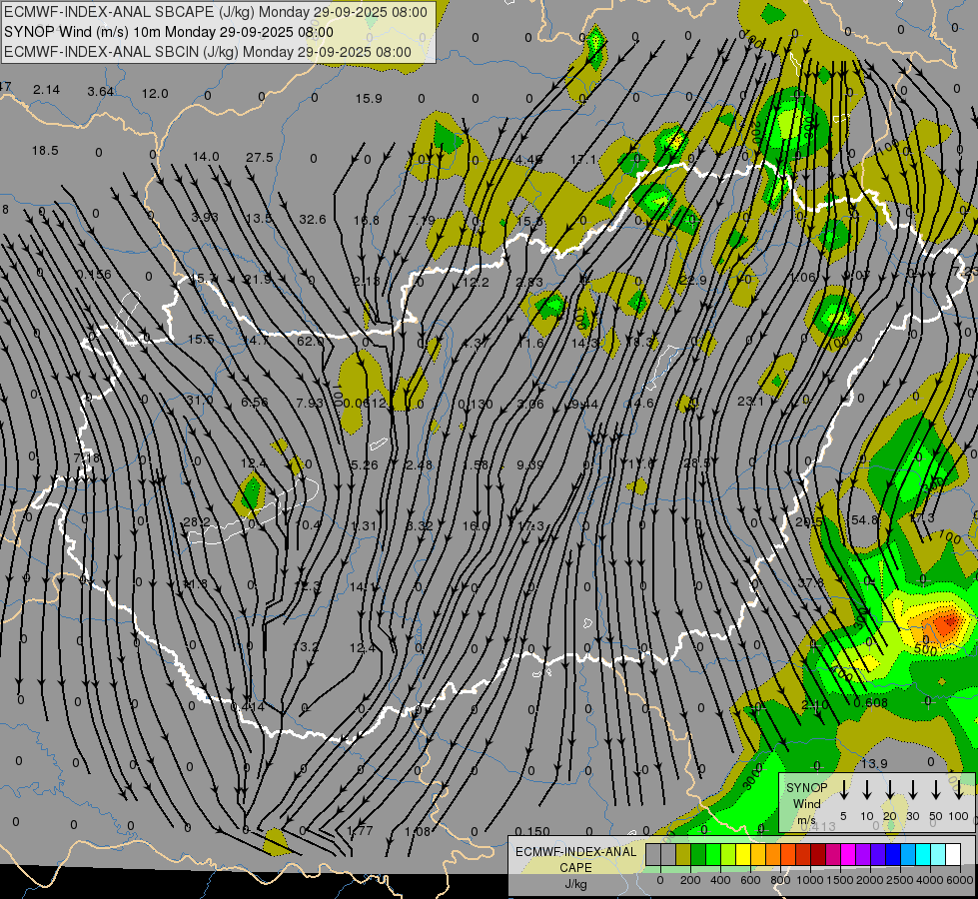Screen dimensions: 978x899
Task: Click the '0.156' value on map
Action: coord(94,274)
